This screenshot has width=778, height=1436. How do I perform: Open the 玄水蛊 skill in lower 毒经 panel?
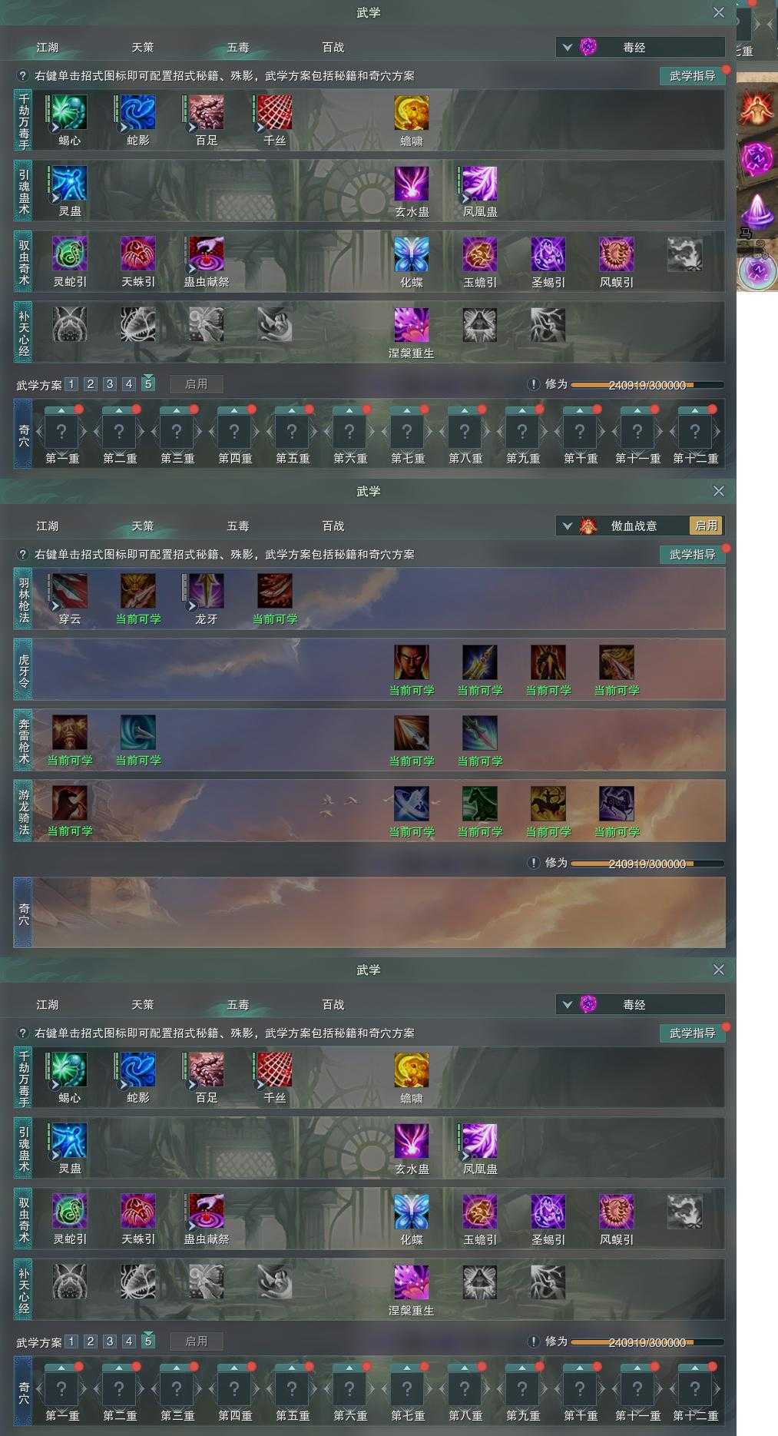(x=412, y=1141)
